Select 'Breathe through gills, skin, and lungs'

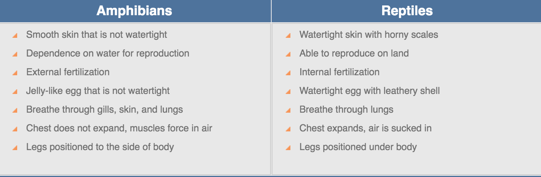pyautogui.click(x=105, y=110)
